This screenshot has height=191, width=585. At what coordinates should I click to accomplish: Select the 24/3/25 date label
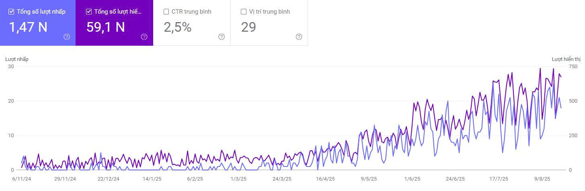tap(282, 179)
